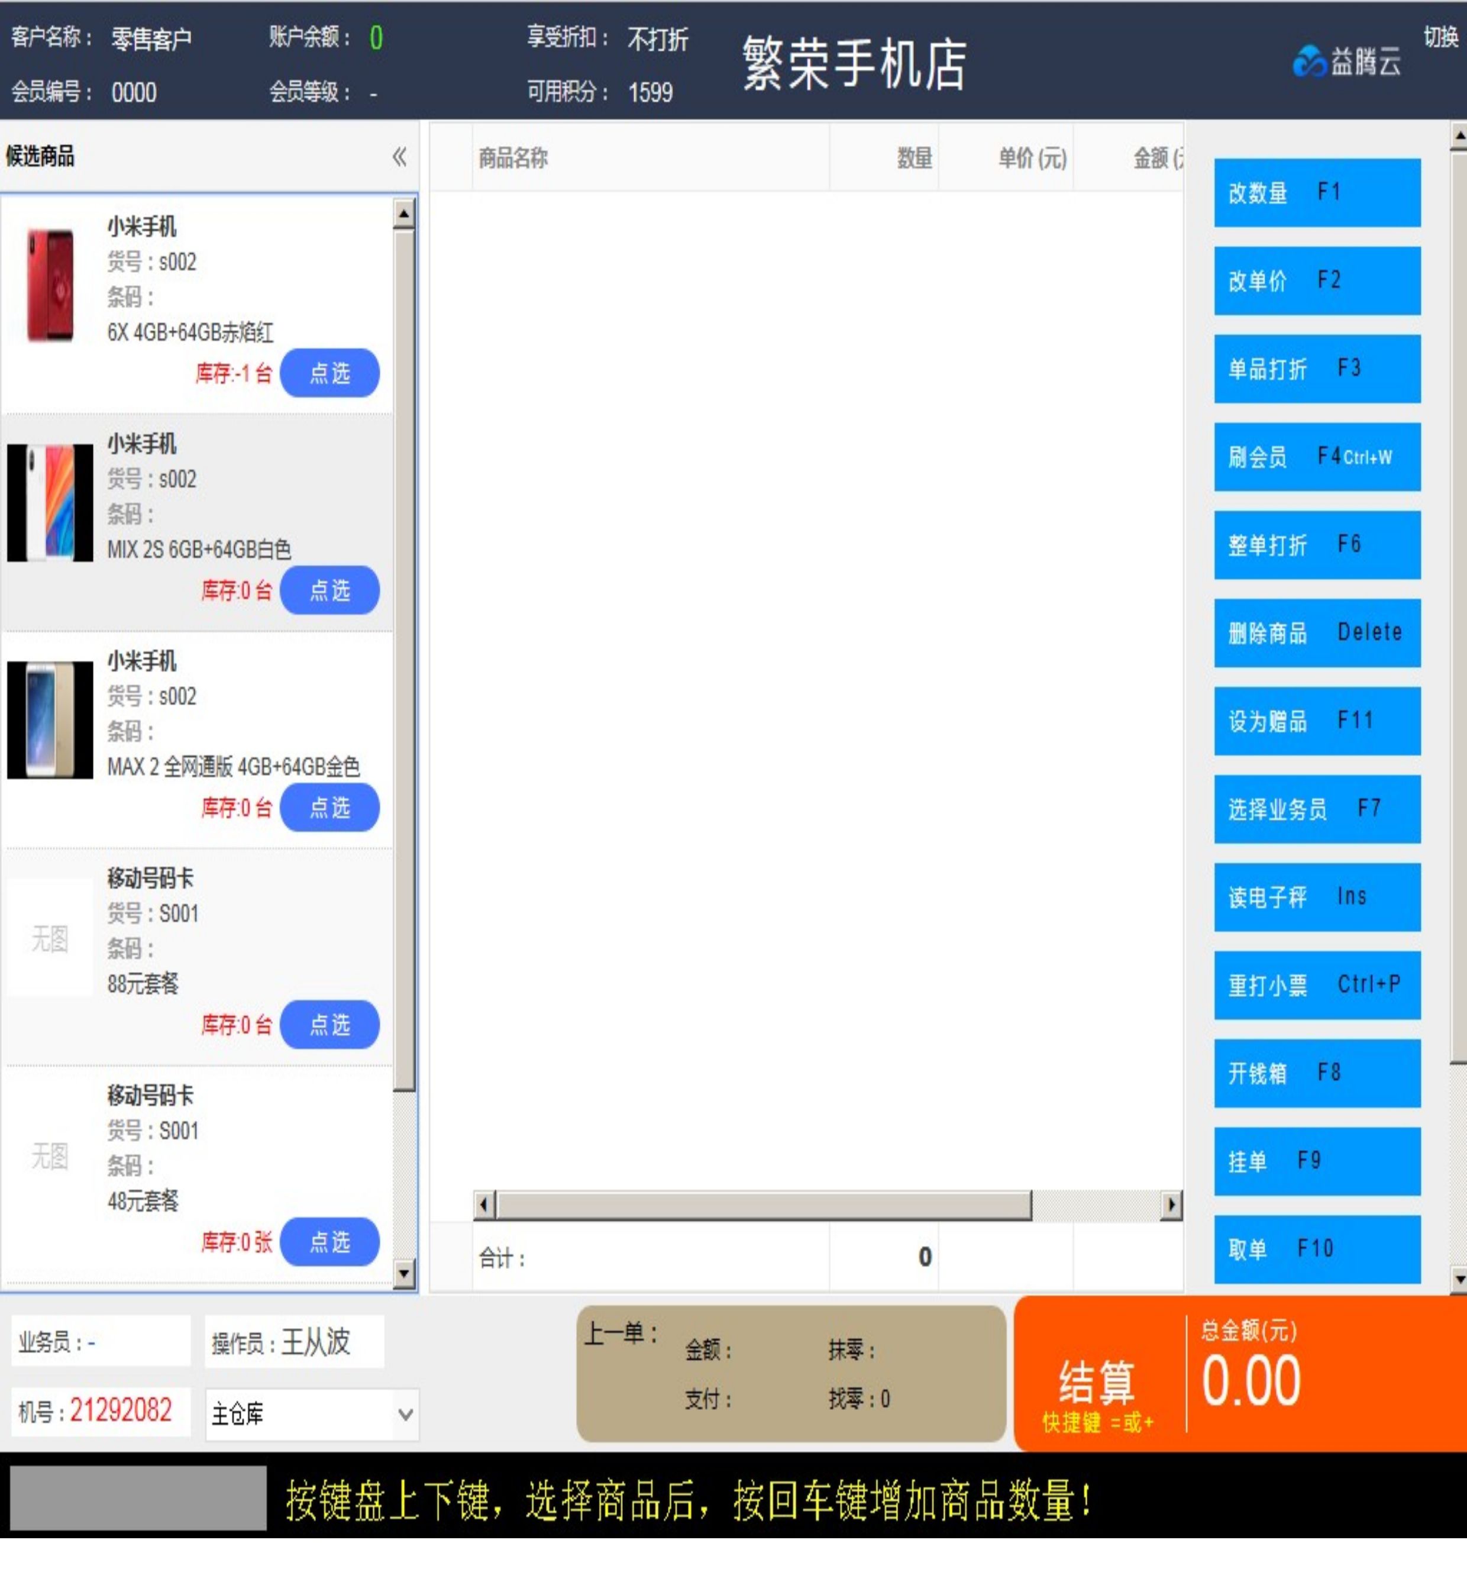Click the MAX 2 gold phone thumbnail
Image resolution: width=1467 pixels, height=1569 pixels.
click(50, 720)
